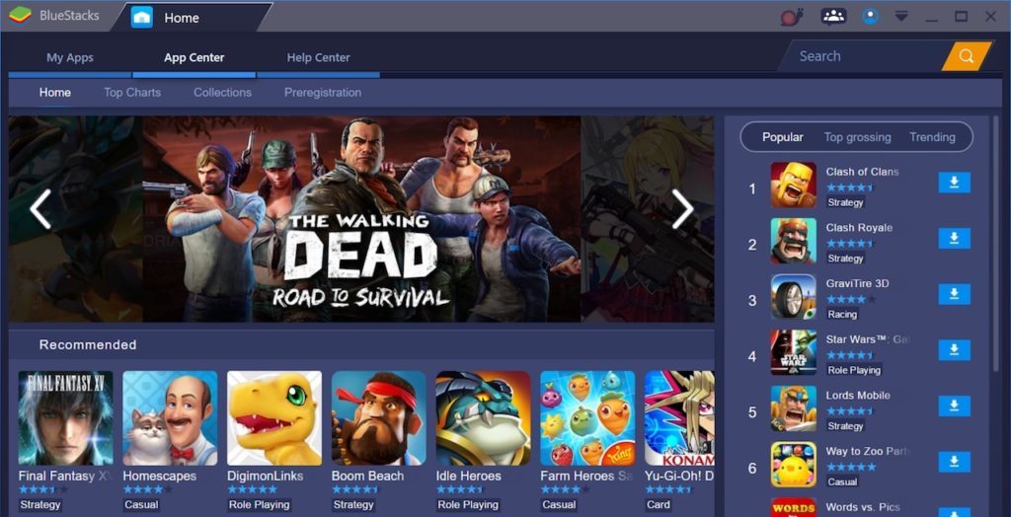Open Farm Heroes Saga recommended game
This screenshot has height=517, width=1011.
pyautogui.click(x=587, y=417)
